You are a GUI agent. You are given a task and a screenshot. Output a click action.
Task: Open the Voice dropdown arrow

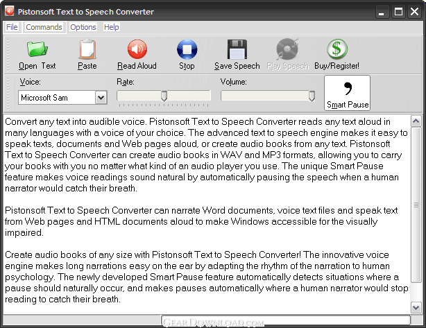click(101, 98)
